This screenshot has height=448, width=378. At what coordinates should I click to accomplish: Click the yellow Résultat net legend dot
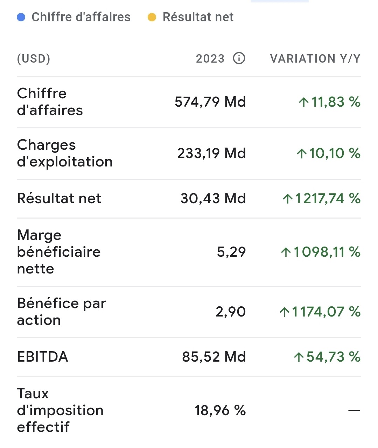(x=152, y=17)
